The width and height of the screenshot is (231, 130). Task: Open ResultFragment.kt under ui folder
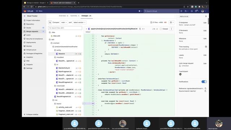(65, 82)
